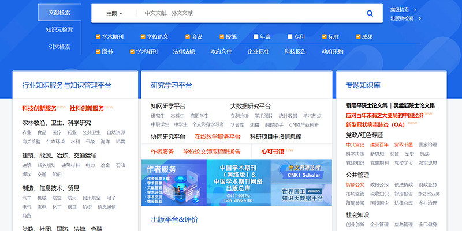Open the 生态环境 industry link

coord(55,142)
